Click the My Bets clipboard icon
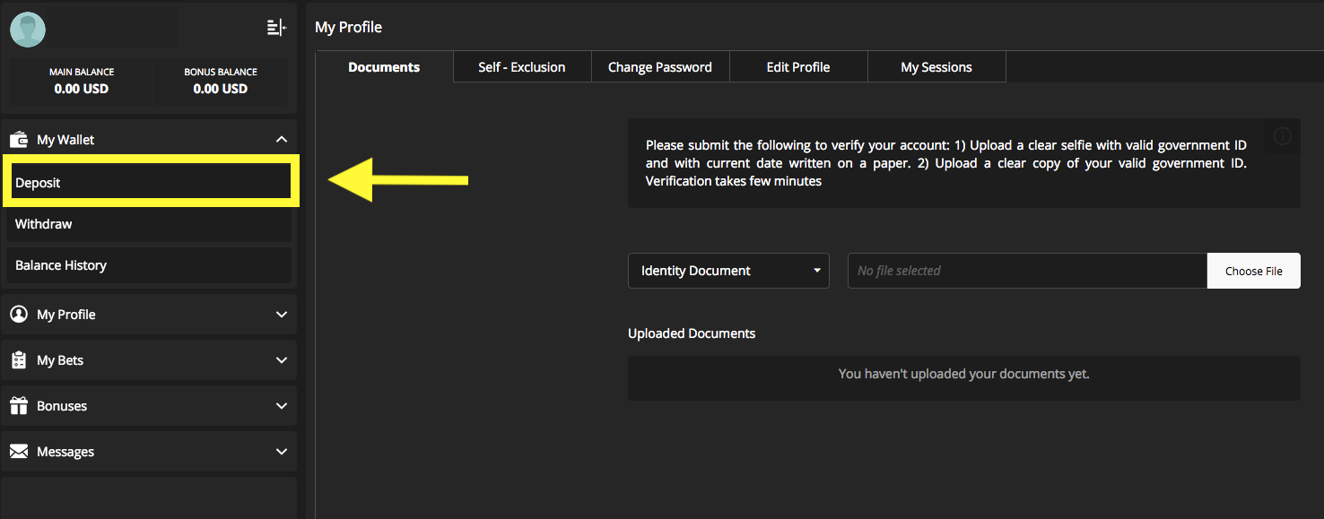 [19, 360]
